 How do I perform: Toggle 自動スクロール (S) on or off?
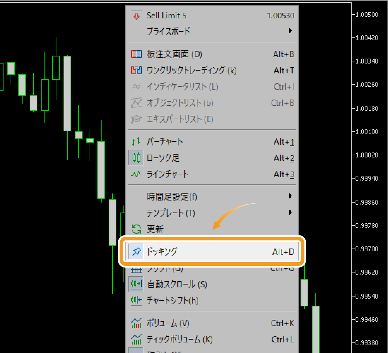click(x=176, y=284)
